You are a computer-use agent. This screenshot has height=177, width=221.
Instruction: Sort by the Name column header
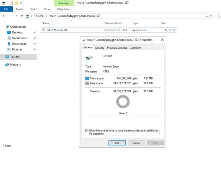71,23
